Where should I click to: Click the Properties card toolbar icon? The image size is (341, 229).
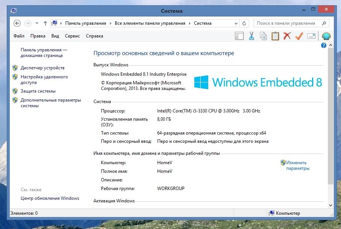click(311, 36)
